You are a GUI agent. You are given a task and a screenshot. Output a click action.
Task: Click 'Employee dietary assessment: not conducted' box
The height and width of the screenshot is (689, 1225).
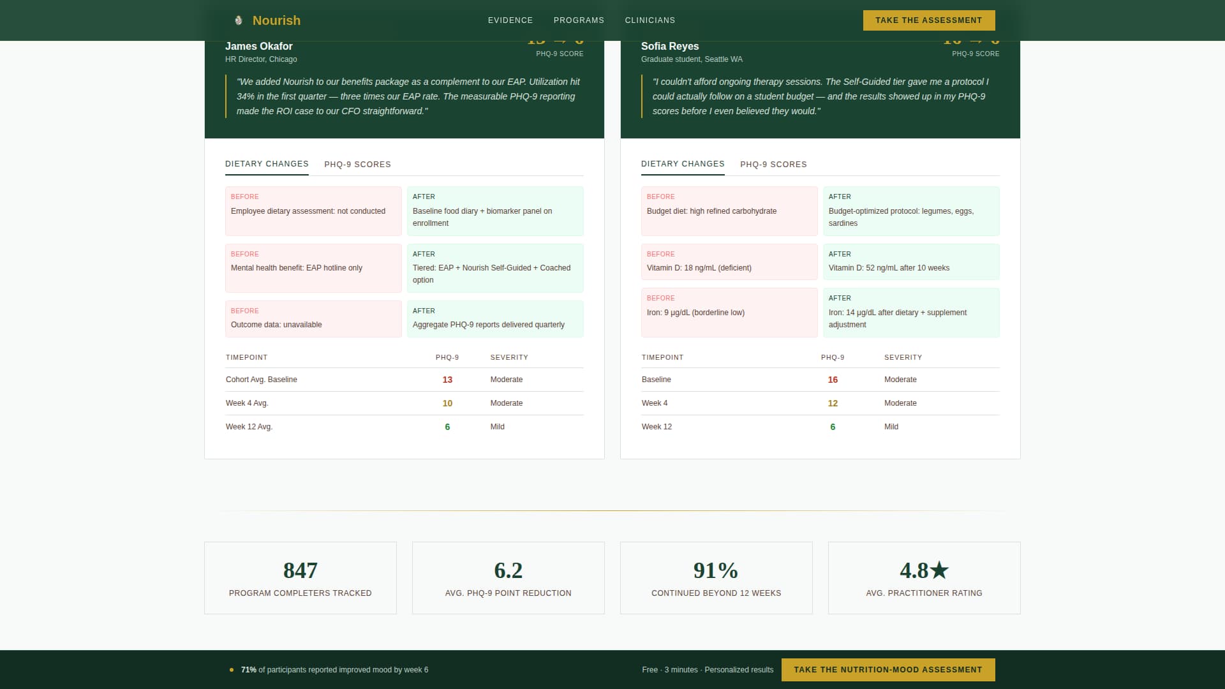[313, 211]
